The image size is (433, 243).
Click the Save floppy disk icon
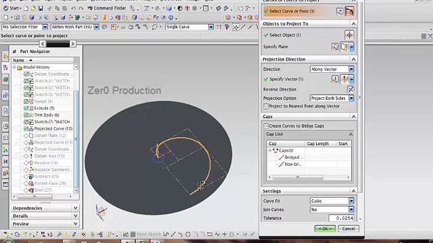pos(41,8)
